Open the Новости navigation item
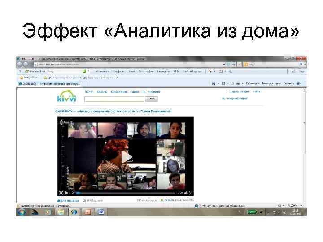 coord(154,92)
